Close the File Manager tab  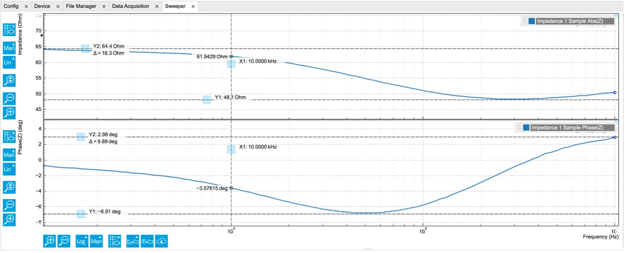click(104, 6)
